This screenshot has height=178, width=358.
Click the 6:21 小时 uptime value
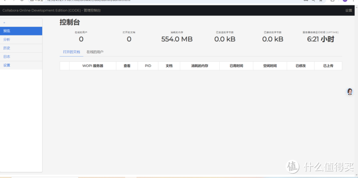[x=320, y=39]
